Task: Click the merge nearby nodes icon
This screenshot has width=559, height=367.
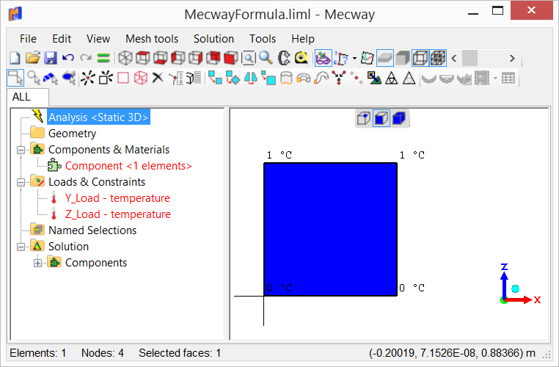Action: [339, 78]
